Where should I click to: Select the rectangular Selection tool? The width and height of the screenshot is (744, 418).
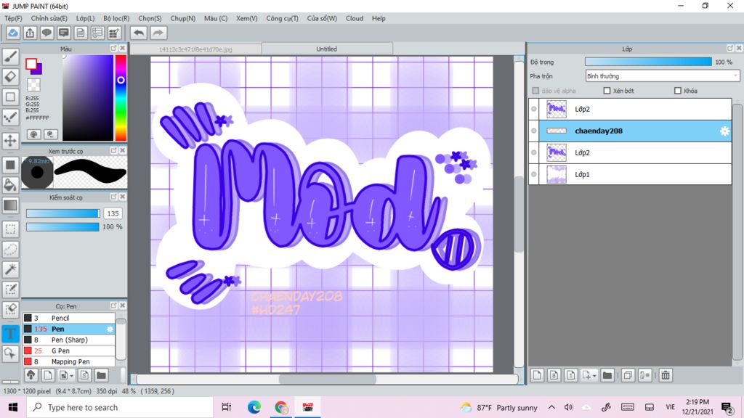[10, 229]
